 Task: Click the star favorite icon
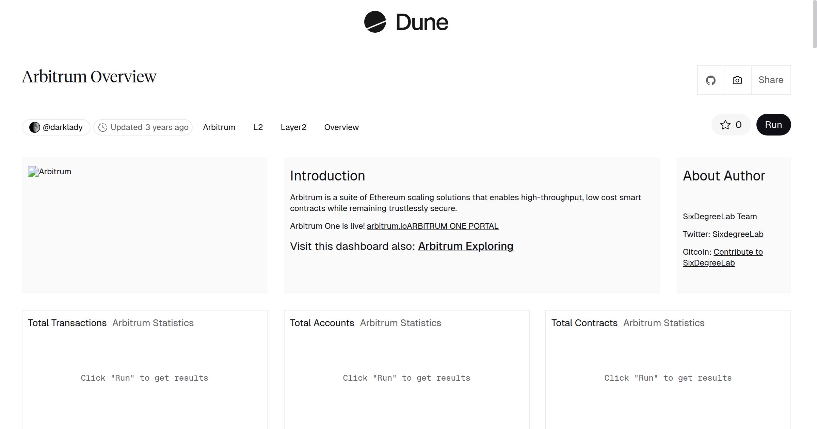pos(725,125)
